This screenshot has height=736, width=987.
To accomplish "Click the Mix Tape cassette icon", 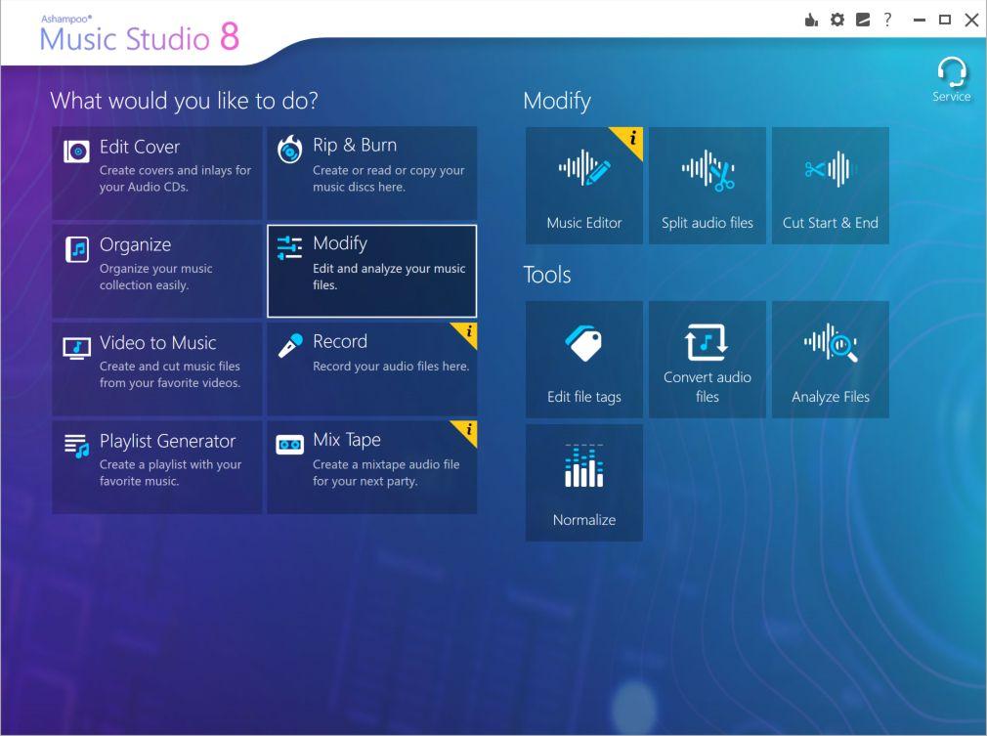I will click(x=289, y=445).
